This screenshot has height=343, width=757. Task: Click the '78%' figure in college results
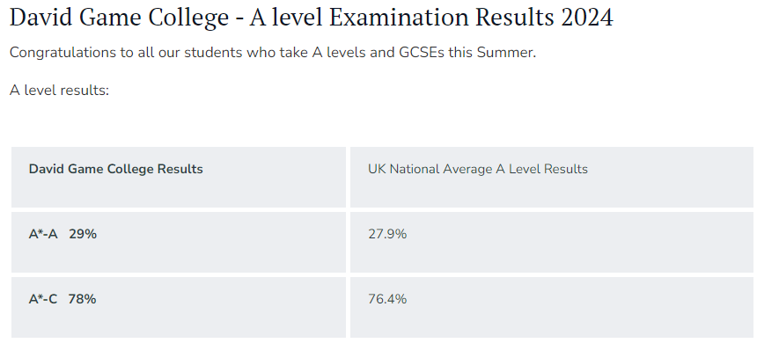[82, 299]
